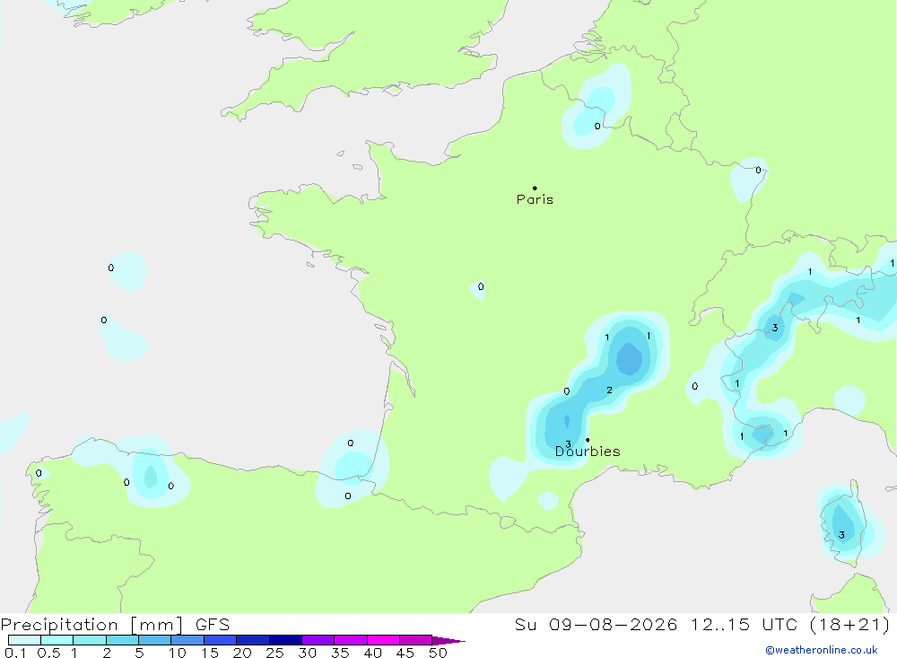
Task: Pick the legend swatch between 30 and 35
Action: pos(318,640)
